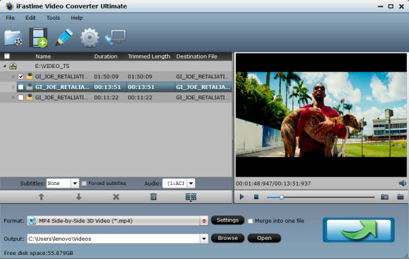The image size is (409, 259).
Task: Open snapshot folder icon
Action: tap(400, 197)
